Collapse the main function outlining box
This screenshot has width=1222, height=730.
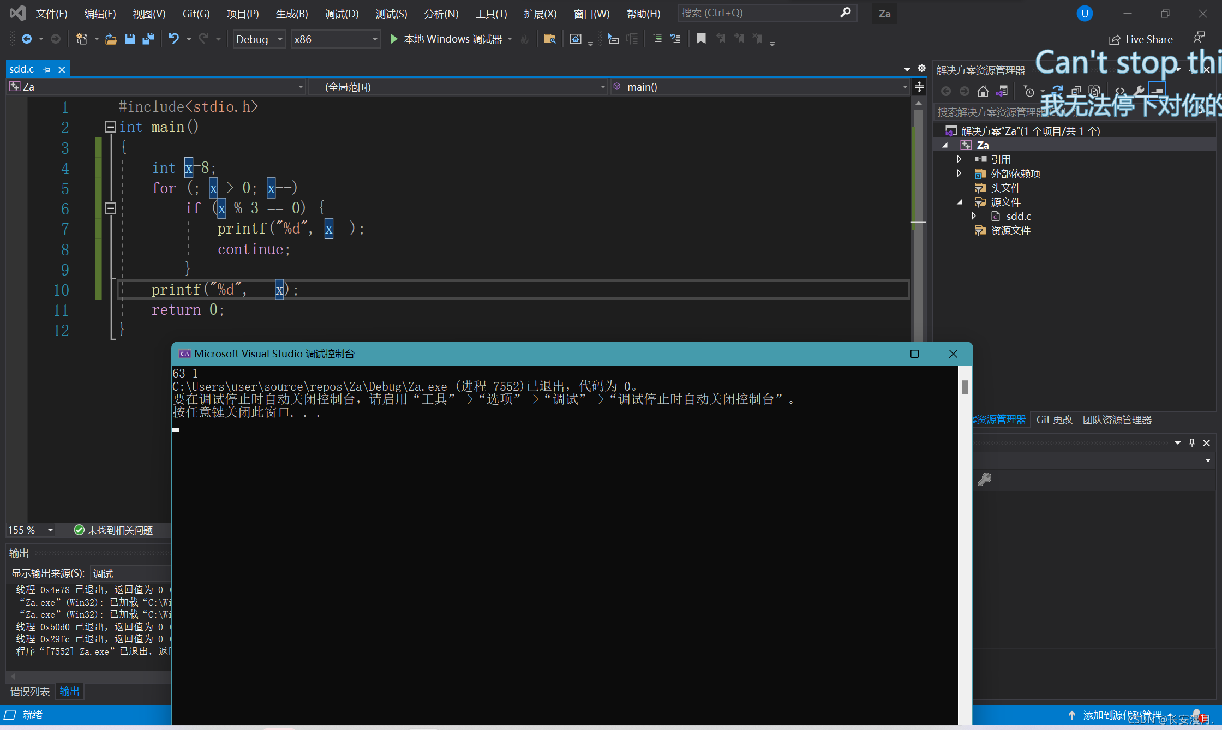[x=111, y=127]
